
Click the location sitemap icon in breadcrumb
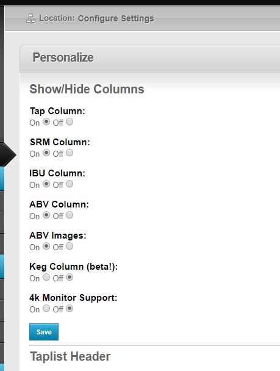pos(31,18)
